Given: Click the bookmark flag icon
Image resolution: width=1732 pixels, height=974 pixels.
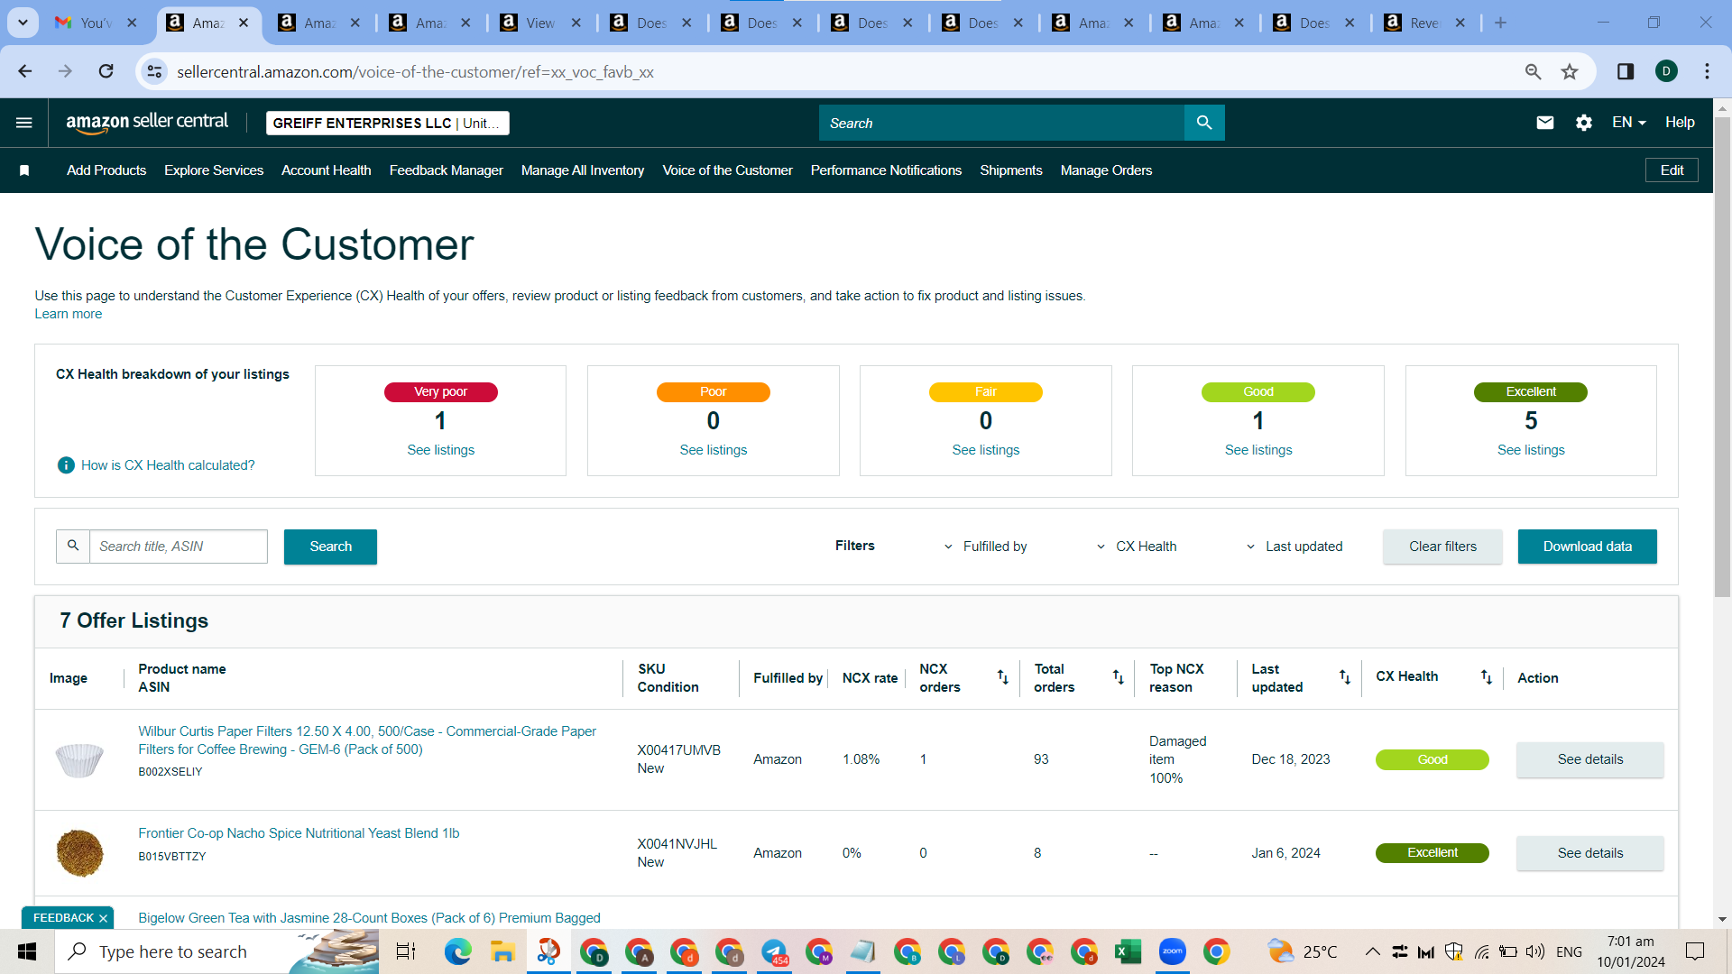Looking at the screenshot, I should click(x=24, y=170).
